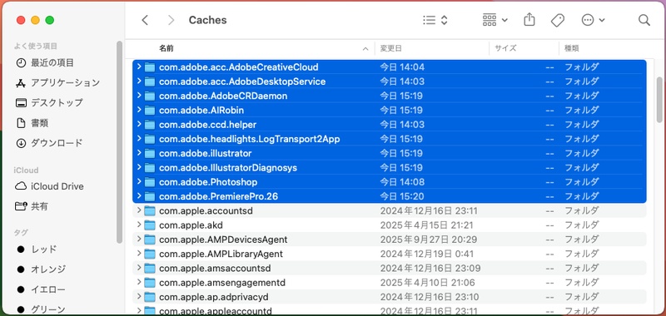Expand com.apple.amsaccountsd folder
The image size is (666, 316).
pyautogui.click(x=139, y=268)
